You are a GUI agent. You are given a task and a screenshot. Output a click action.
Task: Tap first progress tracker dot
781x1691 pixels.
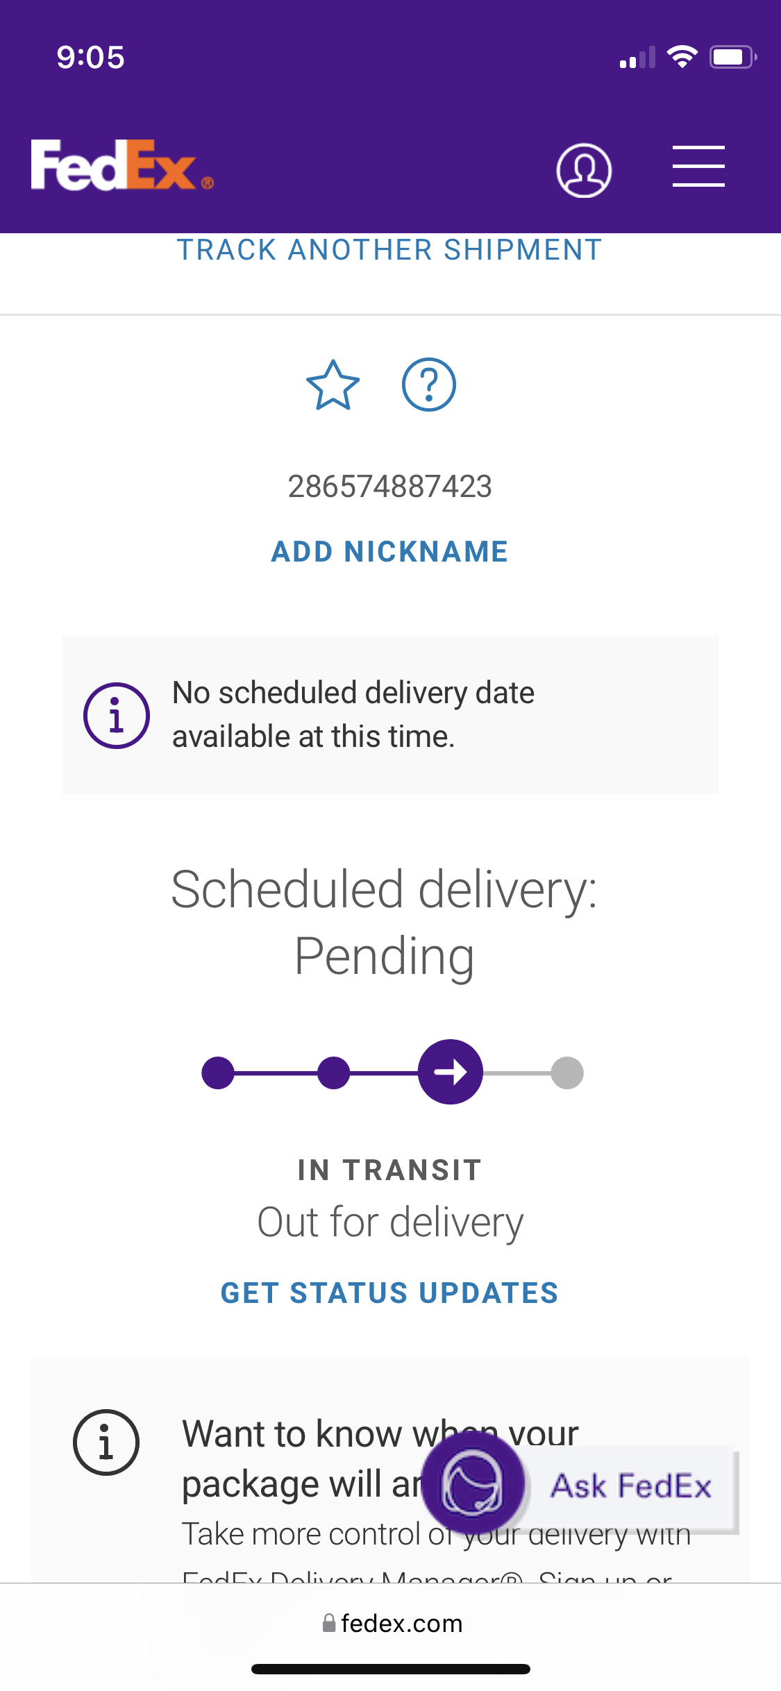pos(218,1072)
